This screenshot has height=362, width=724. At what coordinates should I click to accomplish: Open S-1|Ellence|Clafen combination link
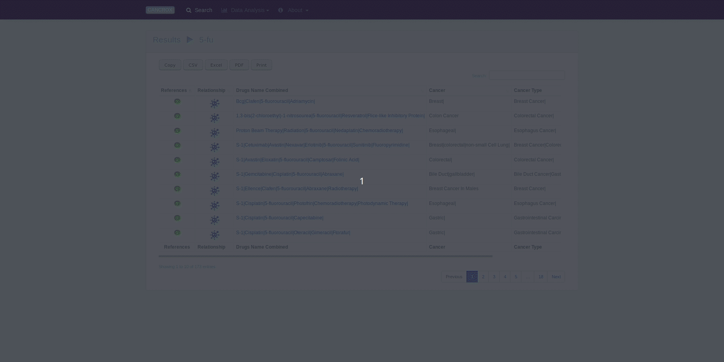point(297,189)
